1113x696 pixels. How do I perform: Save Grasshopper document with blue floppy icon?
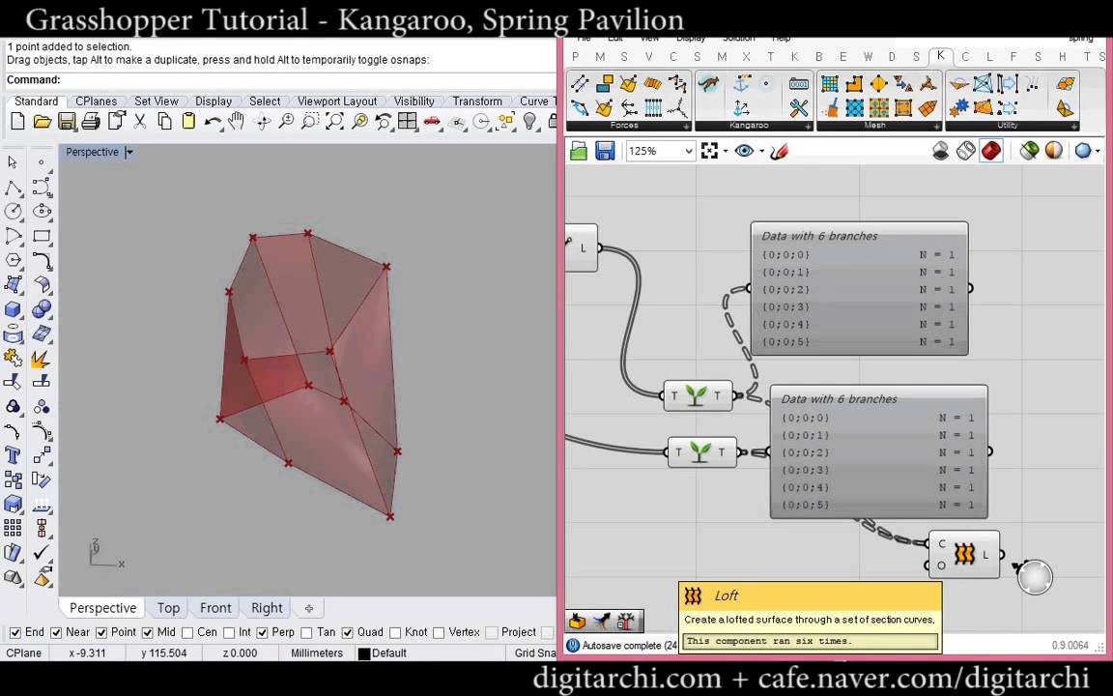(x=605, y=151)
